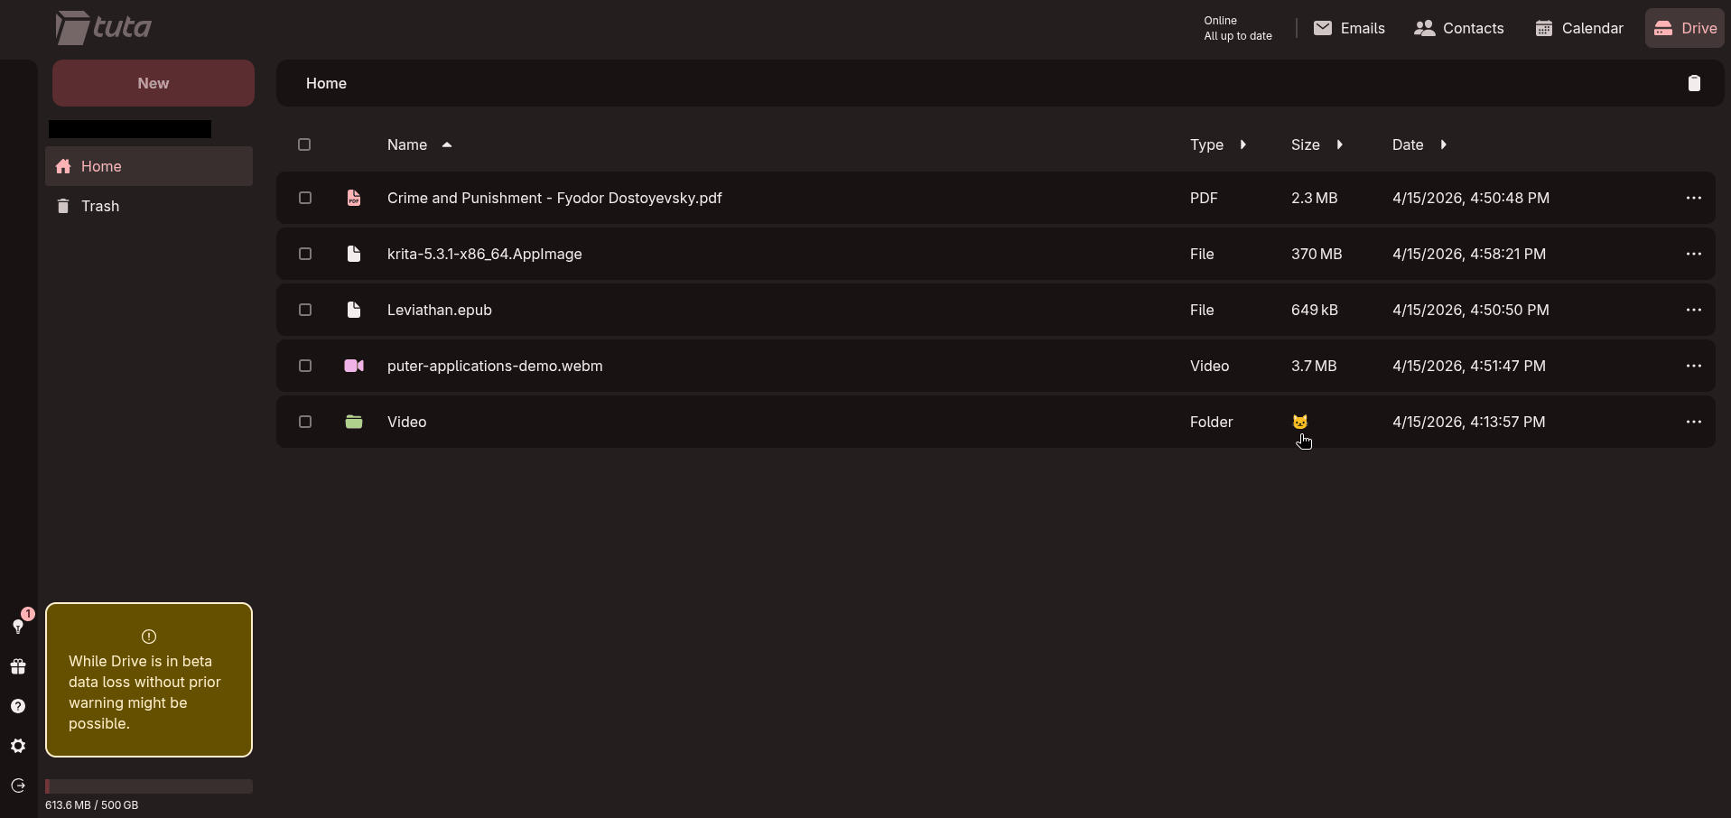Select the Leviathan.epub checkbox
The height and width of the screenshot is (818, 1731).
point(304,310)
